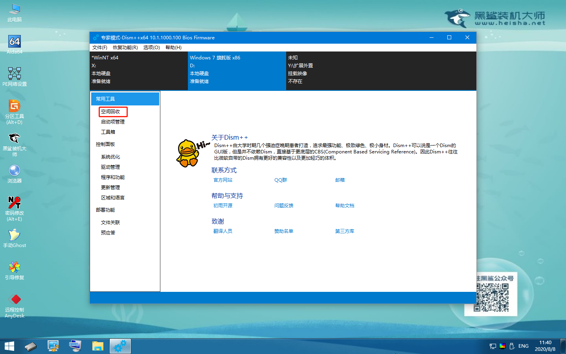Launch 黑鲨装机大师 desktop shortcut
Viewport: 566px width, 354px height.
pos(15,144)
